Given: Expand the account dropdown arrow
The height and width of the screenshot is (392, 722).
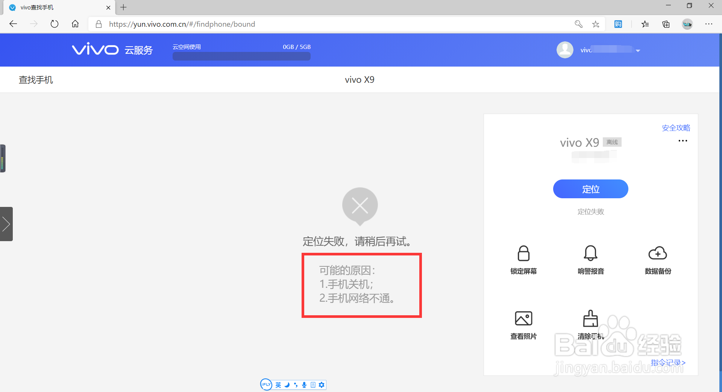Looking at the screenshot, I should tap(638, 50).
